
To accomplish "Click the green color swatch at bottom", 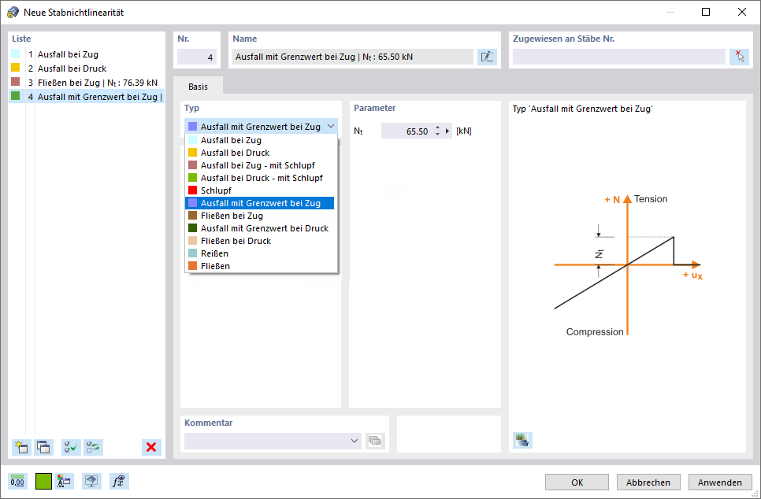I will [43, 481].
